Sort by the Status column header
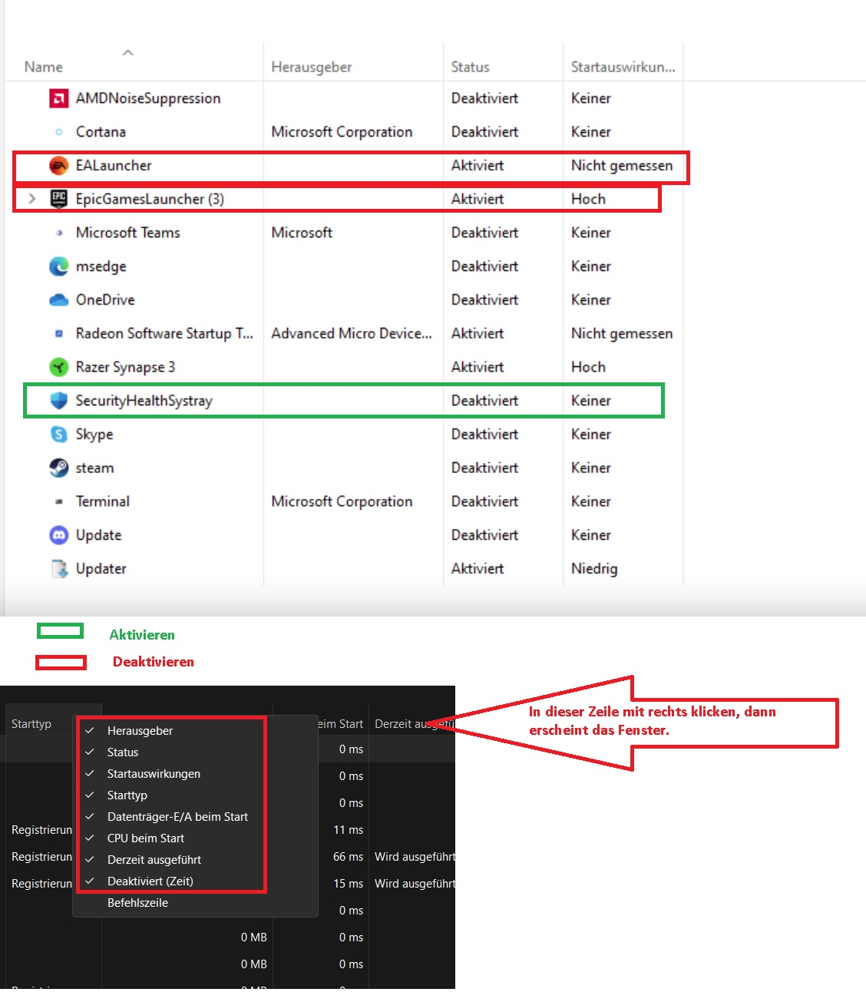This screenshot has height=992, width=866. pyautogui.click(x=470, y=67)
